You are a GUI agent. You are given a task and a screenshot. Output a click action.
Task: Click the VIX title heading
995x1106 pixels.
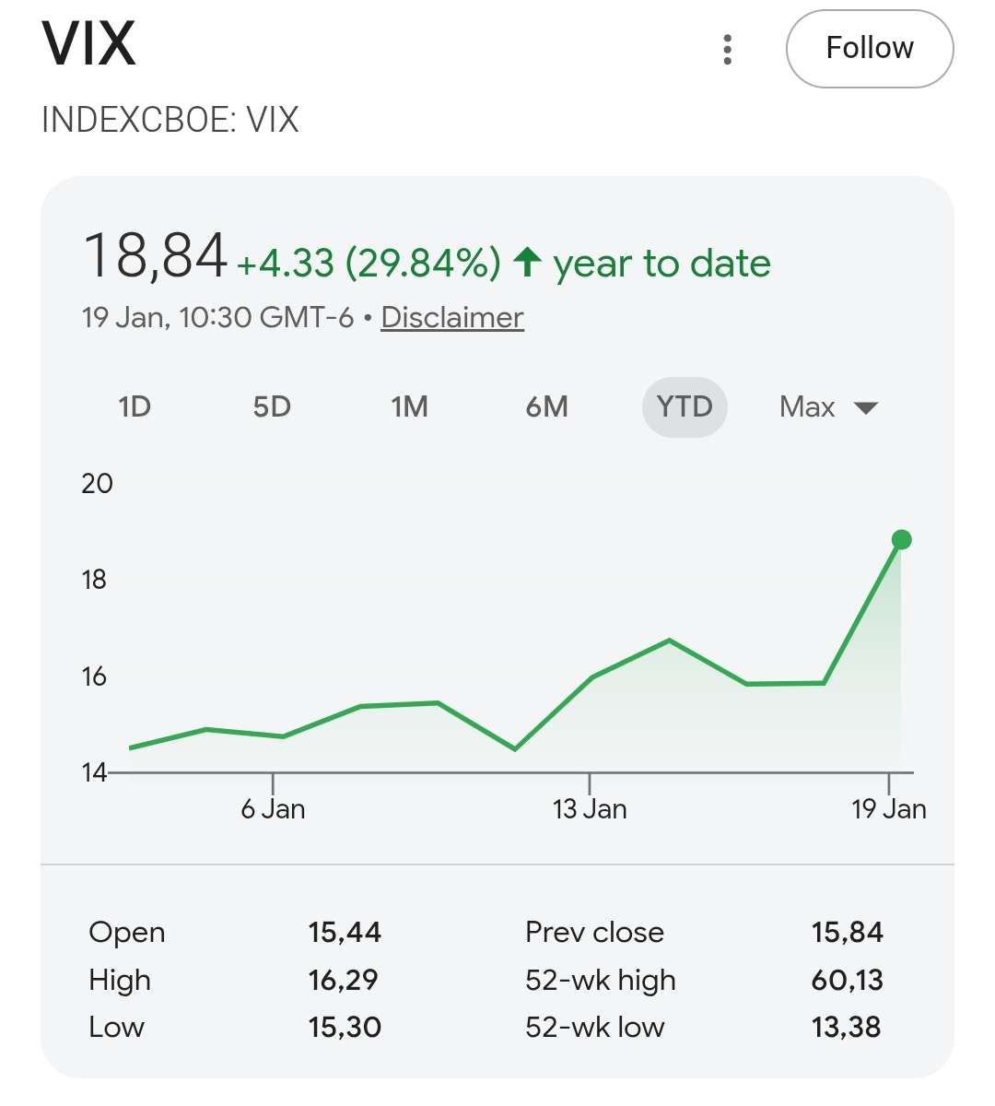(89, 43)
